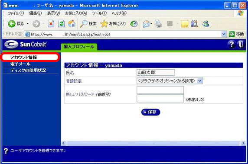Click the 新しいパスワード label text
This screenshot has width=248, height=164.
(80, 94)
